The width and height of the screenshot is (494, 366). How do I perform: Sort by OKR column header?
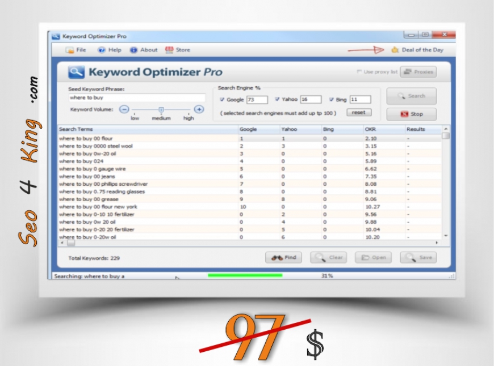point(384,129)
